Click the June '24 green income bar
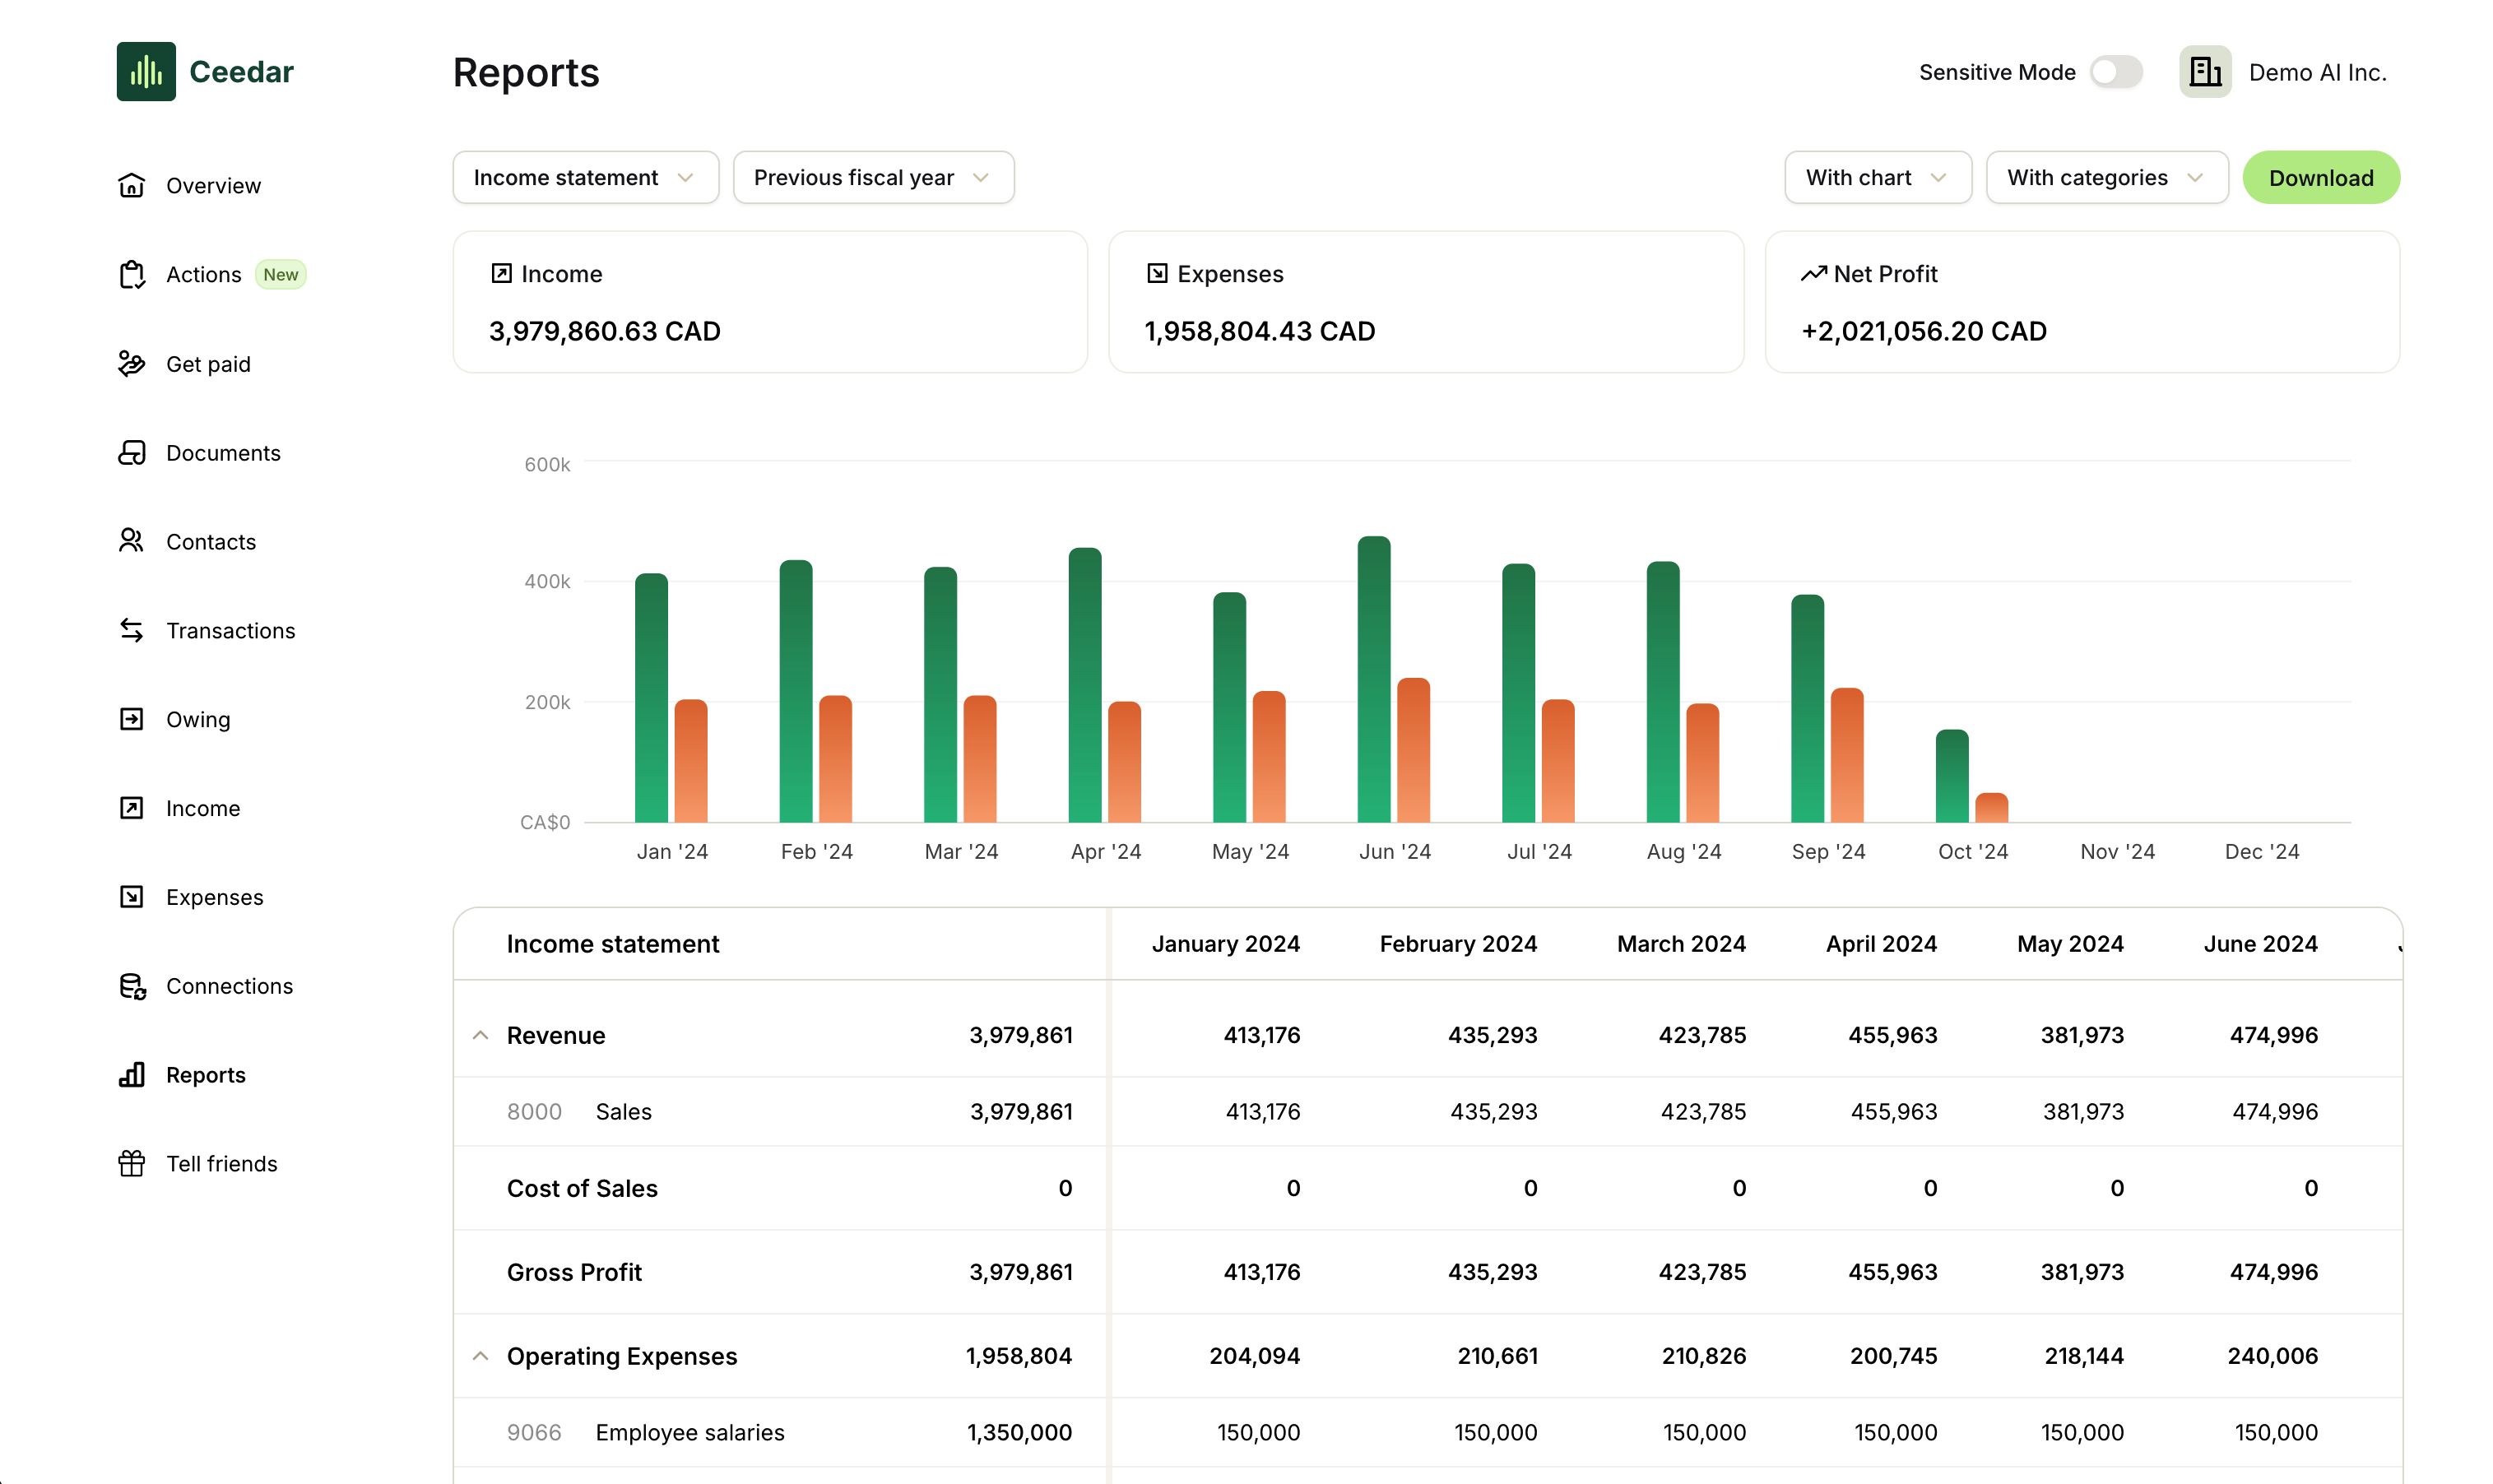Viewport: 2493px width, 1484px height. (x=1373, y=680)
